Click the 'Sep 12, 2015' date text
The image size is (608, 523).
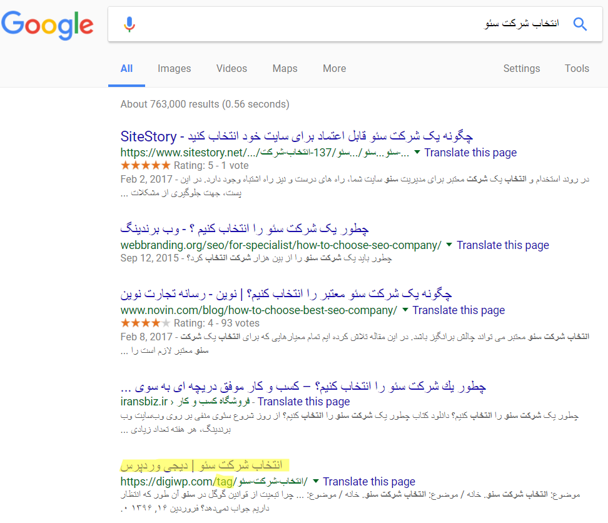tap(149, 258)
